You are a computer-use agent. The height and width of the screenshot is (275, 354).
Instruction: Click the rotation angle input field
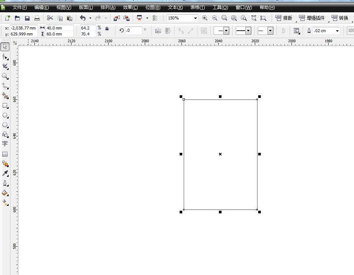[133, 31]
